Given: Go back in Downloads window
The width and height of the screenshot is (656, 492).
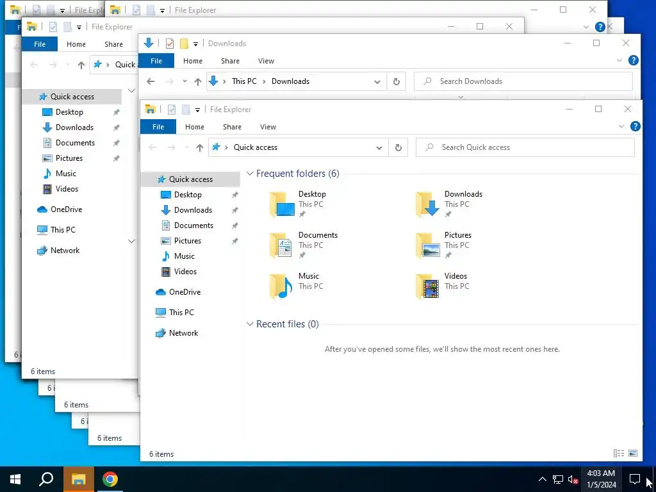Looking at the screenshot, I should point(151,81).
